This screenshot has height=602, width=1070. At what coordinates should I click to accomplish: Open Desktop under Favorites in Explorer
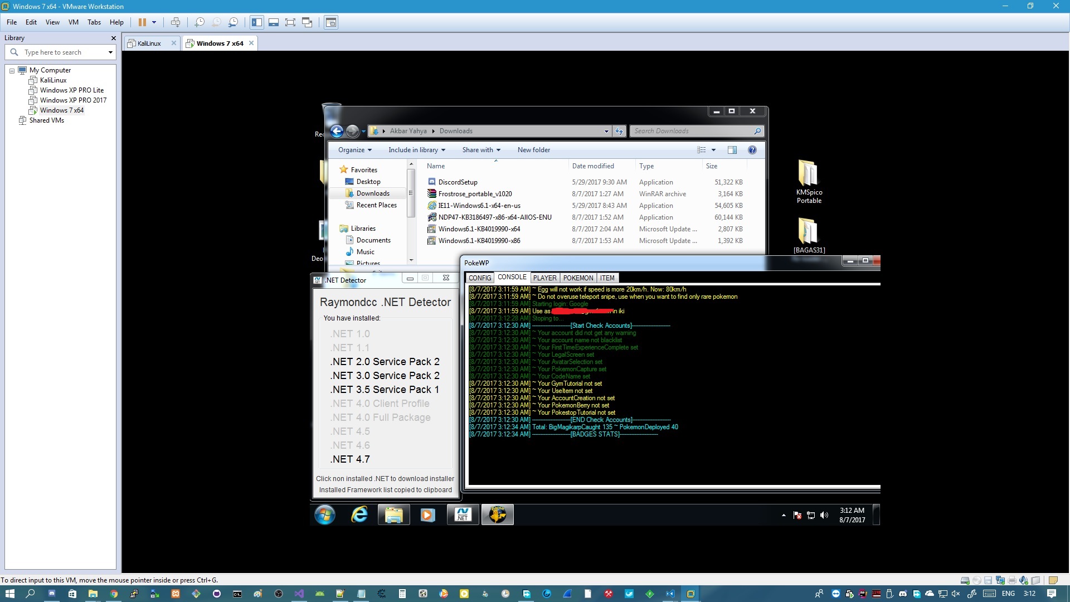pos(368,182)
